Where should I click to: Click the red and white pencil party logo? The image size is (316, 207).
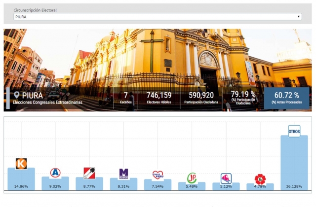click(89, 173)
